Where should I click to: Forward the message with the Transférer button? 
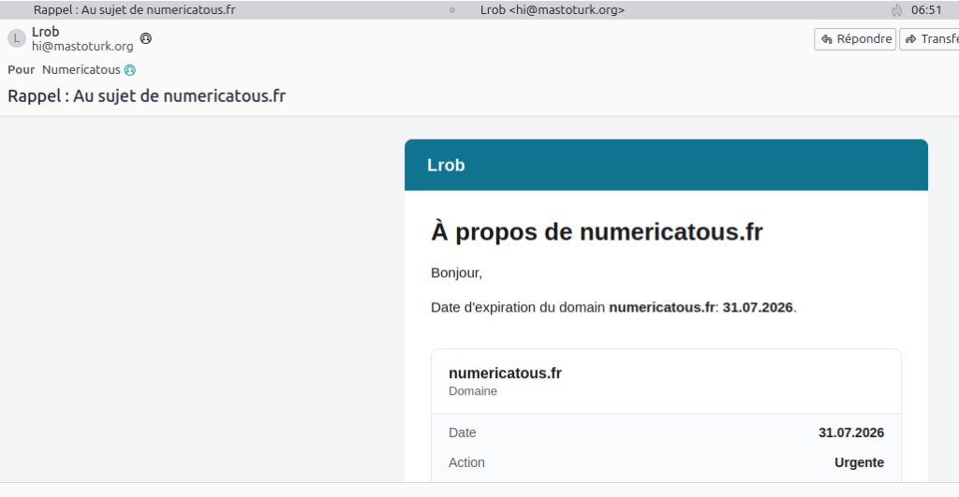tap(930, 39)
